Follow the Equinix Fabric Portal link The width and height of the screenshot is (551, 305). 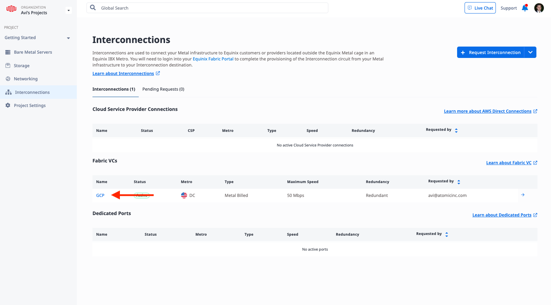click(213, 59)
